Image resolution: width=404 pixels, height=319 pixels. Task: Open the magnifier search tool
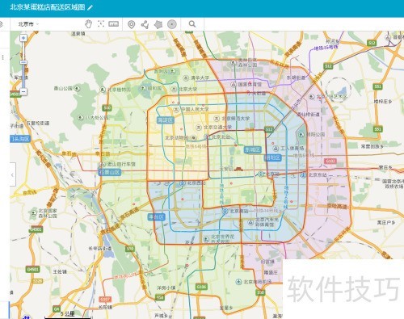(192, 24)
